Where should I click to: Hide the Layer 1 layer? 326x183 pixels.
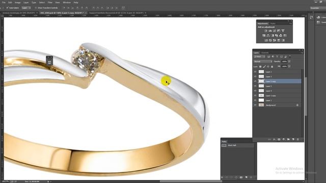click(x=255, y=101)
